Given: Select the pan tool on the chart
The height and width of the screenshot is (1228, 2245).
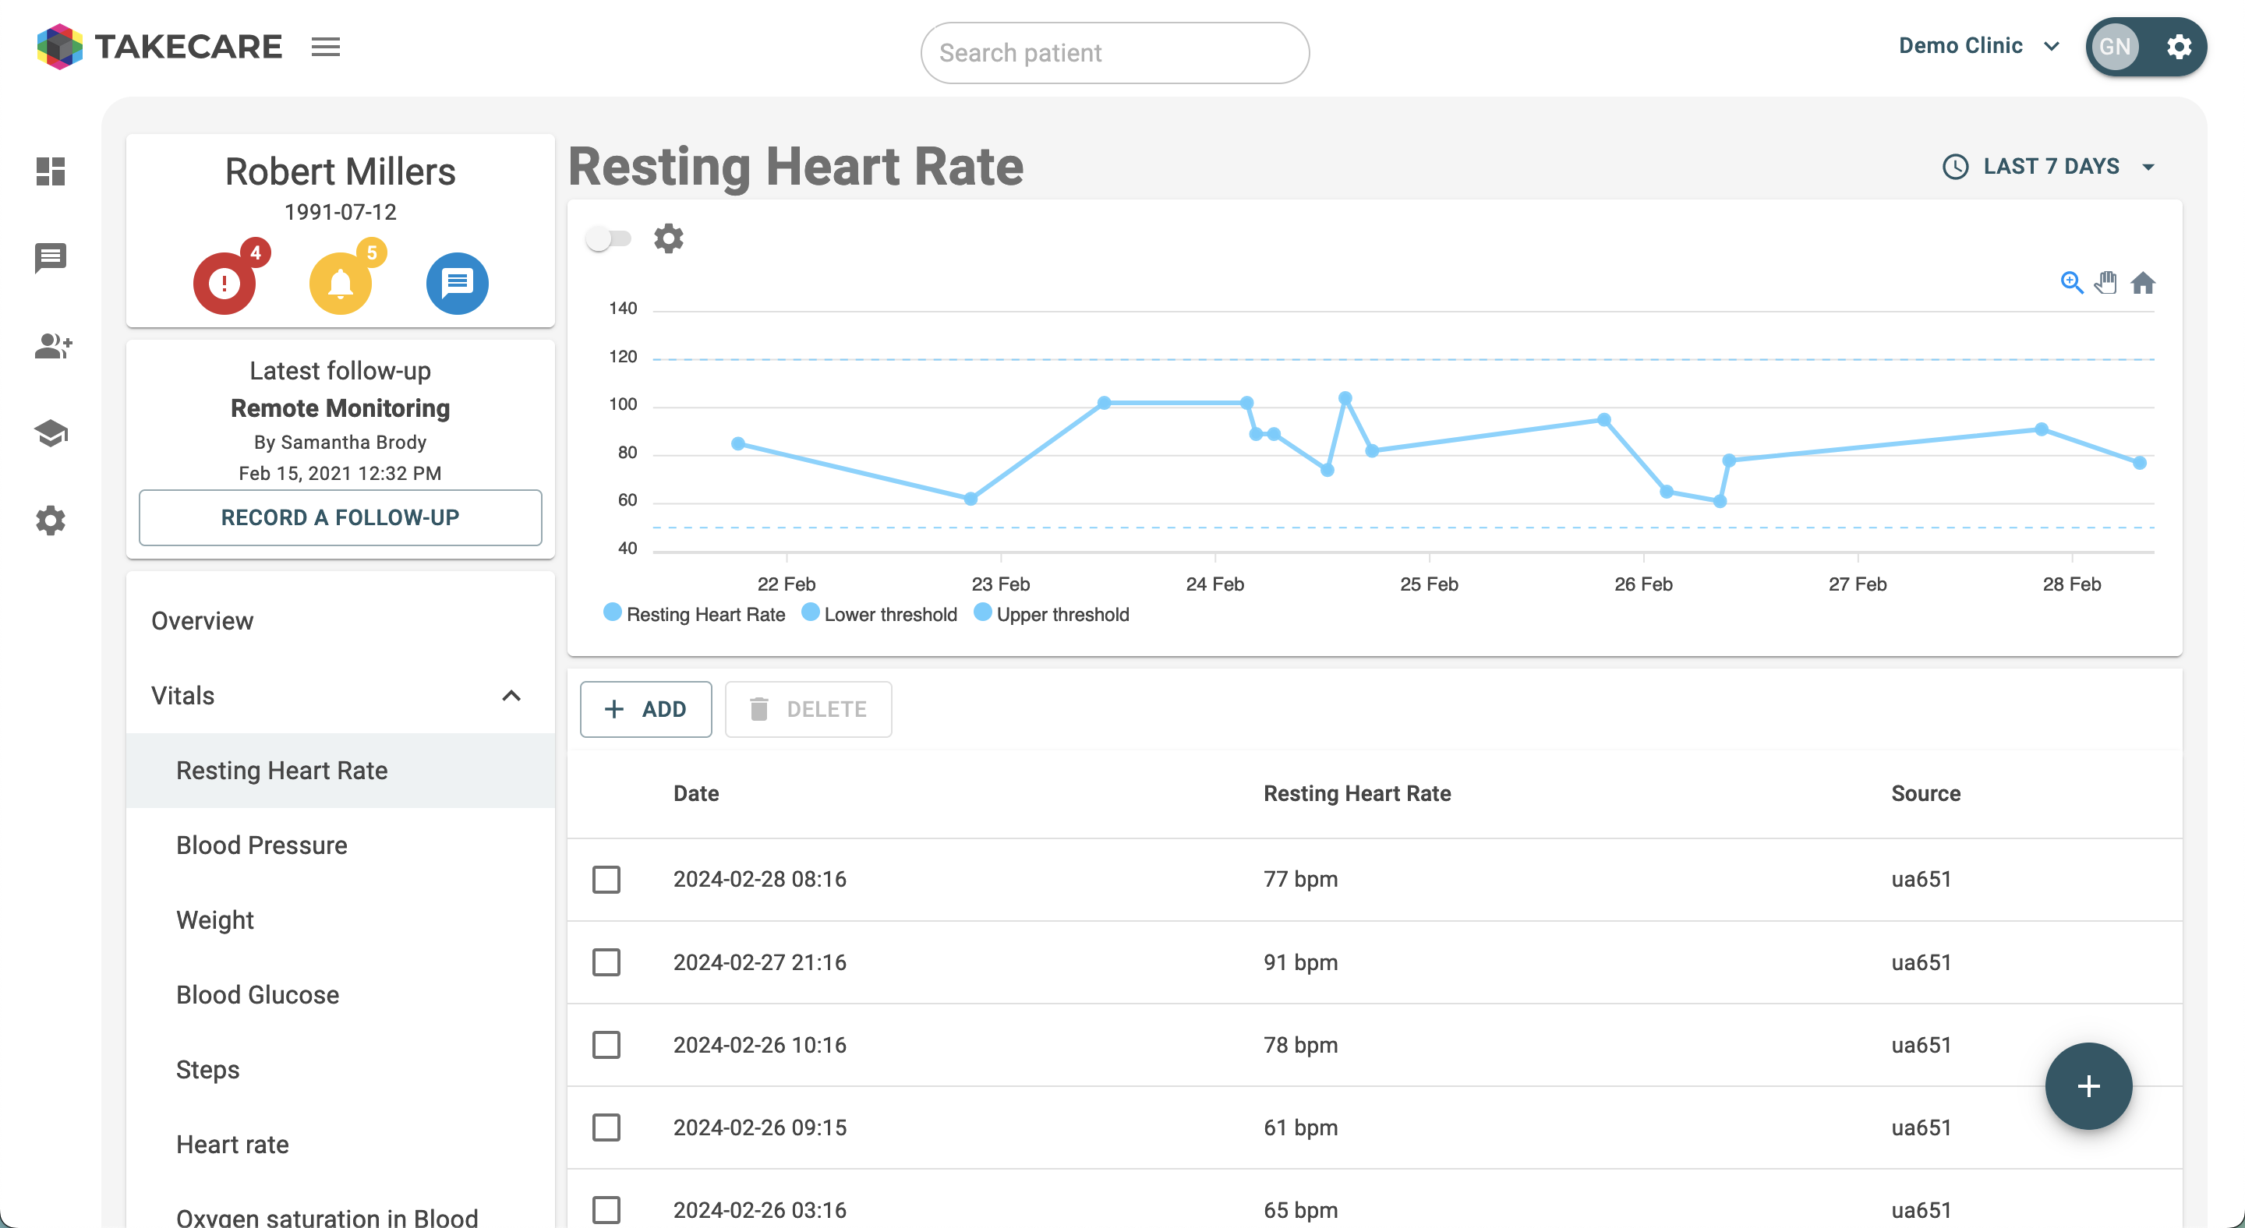Looking at the screenshot, I should [2106, 282].
